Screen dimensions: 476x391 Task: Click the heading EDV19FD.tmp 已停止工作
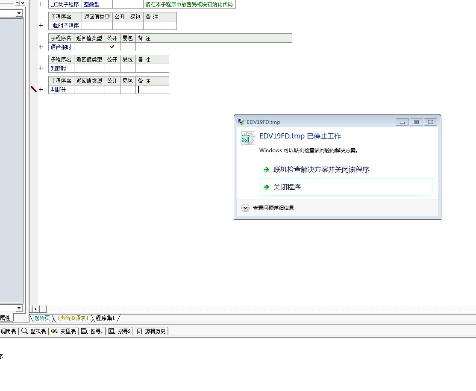(300, 136)
